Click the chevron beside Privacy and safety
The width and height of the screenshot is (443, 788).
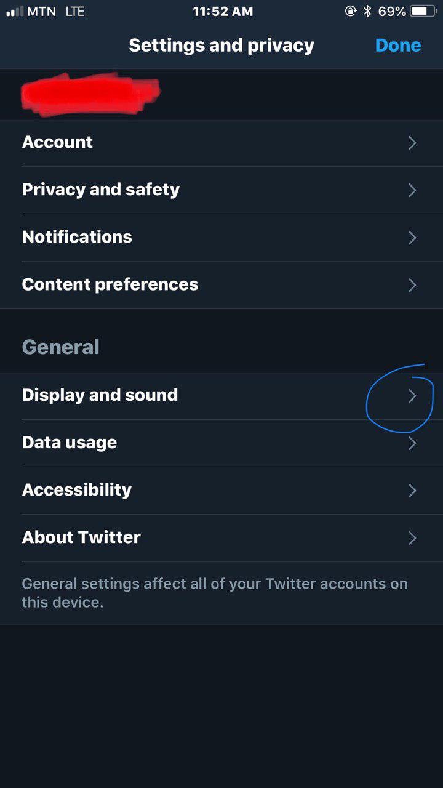tap(412, 190)
